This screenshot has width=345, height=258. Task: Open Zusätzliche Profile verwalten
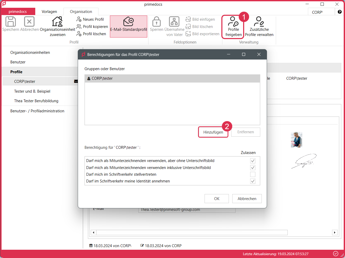click(x=259, y=27)
